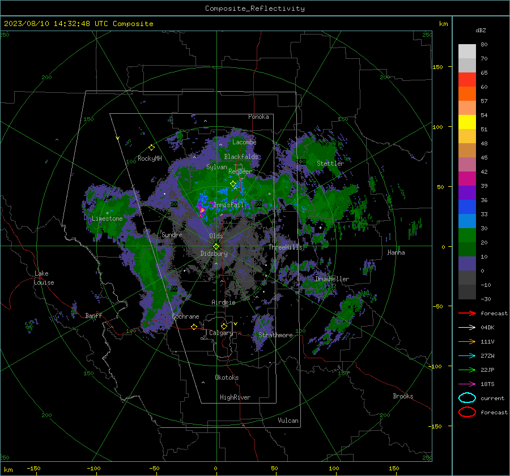Click the yellow diamond marker south of Cochrane
510x476 pixels.
[x=194, y=327]
